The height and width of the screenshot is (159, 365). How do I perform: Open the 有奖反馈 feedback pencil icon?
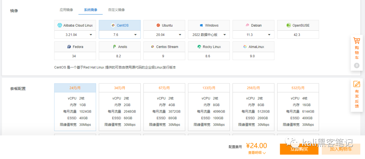[x=357, y=84]
